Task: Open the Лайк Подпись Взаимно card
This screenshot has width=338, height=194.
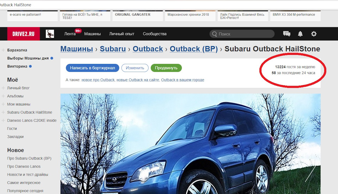Action: coord(243,16)
